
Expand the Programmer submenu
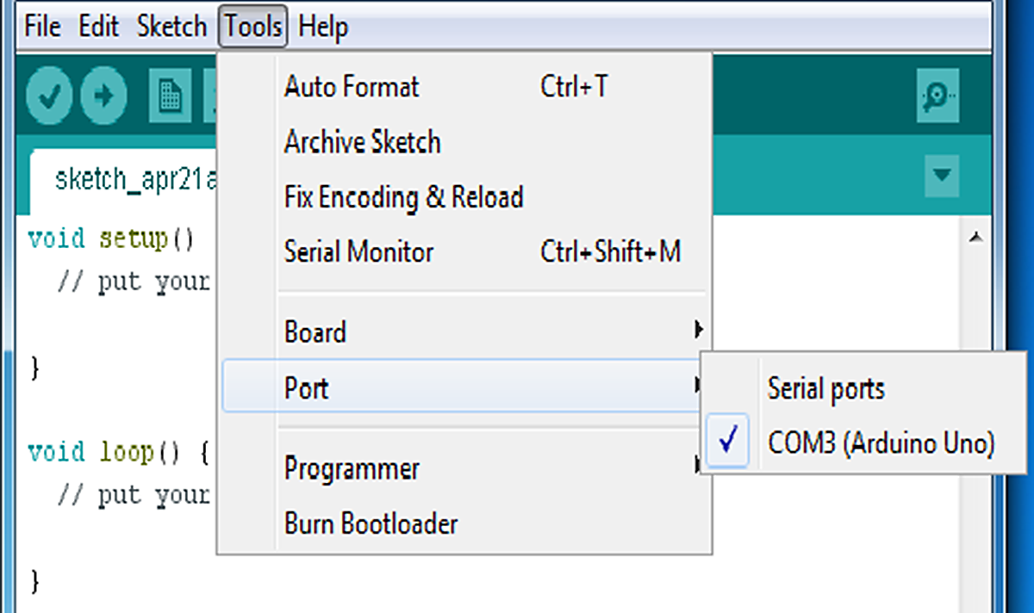tap(352, 469)
